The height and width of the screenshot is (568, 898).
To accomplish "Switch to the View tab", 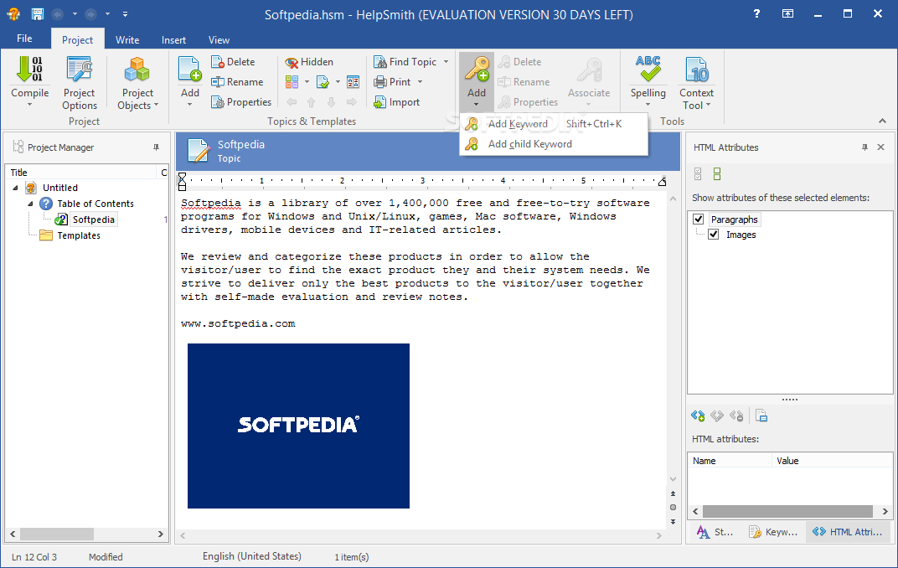I will coord(219,39).
